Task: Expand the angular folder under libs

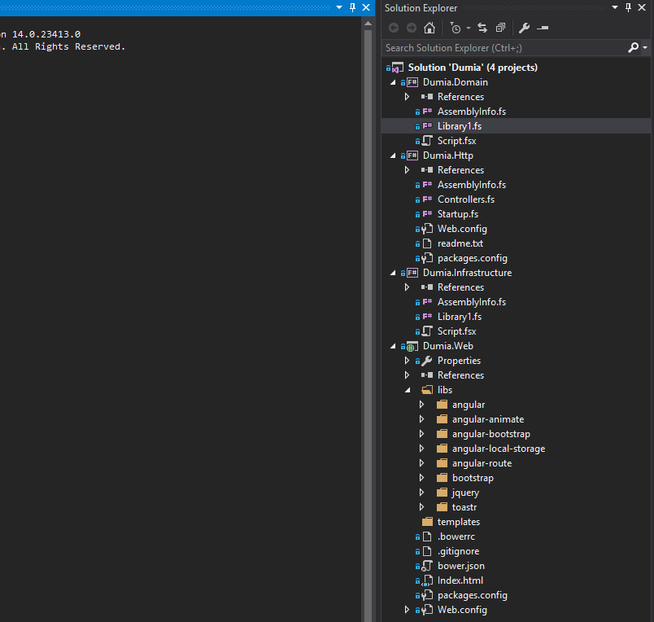Action: tap(421, 404)
